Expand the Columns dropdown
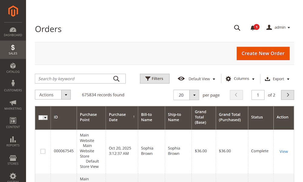Viewport: 303px width, 182px height. coord(240,79)
